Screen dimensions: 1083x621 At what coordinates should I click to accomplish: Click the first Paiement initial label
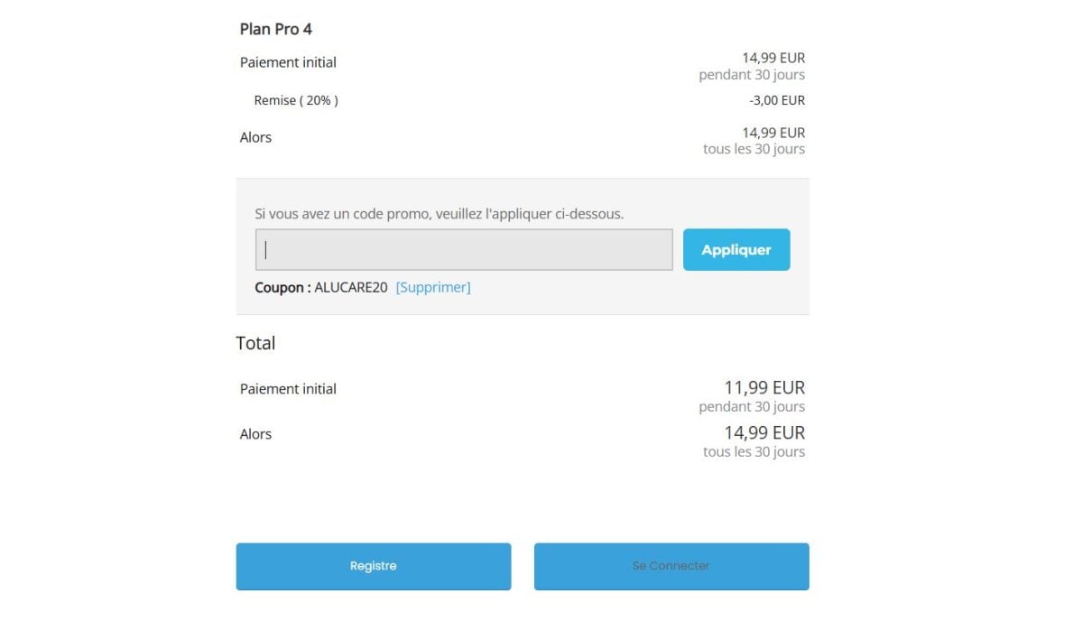(x=288, y=62)
